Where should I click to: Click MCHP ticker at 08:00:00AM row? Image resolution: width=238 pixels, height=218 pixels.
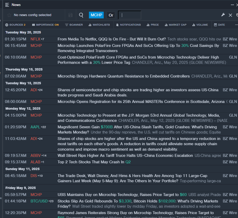tap(36, 102)
